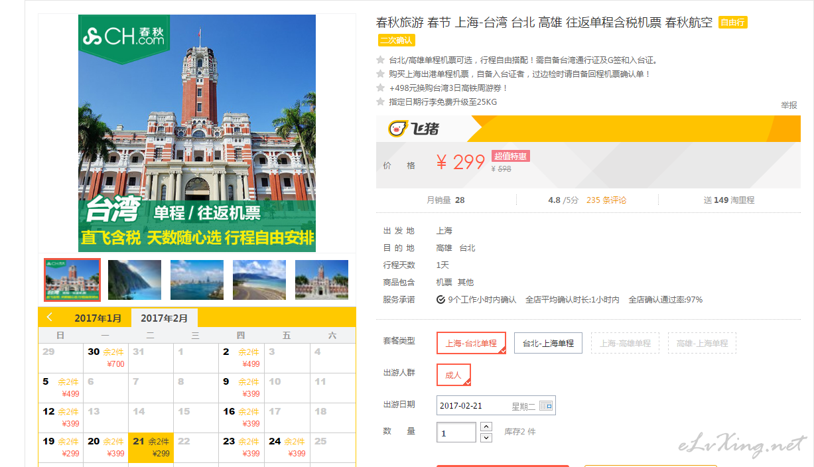Click the 出游日期 date field

pyautogui.click(x=496, y=405)
